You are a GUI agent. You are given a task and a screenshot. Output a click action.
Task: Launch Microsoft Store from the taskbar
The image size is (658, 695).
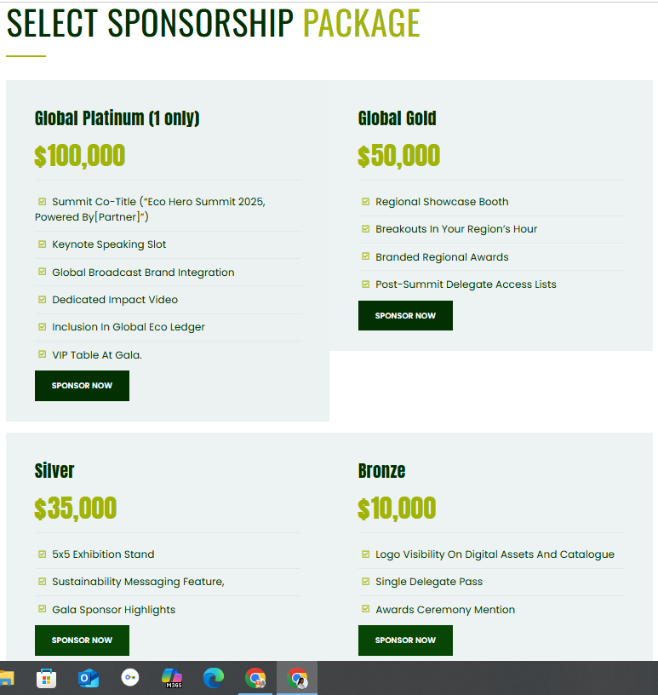(47, 678)
